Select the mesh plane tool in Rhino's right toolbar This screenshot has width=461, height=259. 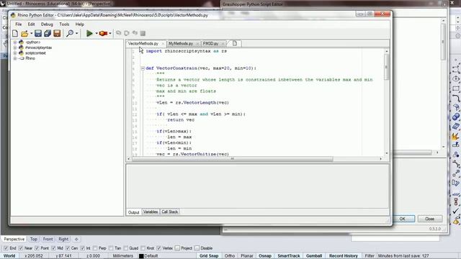coord(456,127)
